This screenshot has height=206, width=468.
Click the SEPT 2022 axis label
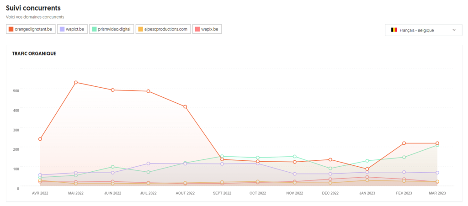(222, 193)
